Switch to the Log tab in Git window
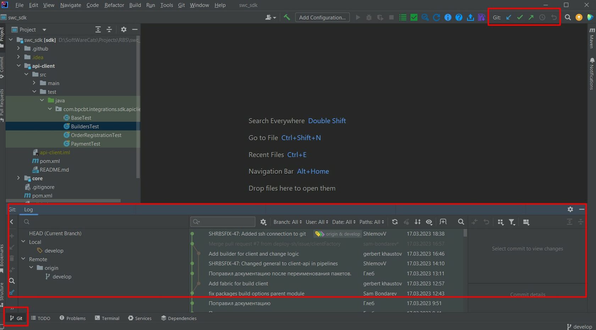The image size is (596, 330). [x=28, y=210]
